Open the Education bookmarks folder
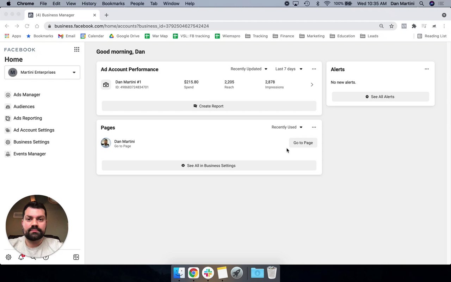Screen dimensions: 451x282 click(x=342, y=36)
